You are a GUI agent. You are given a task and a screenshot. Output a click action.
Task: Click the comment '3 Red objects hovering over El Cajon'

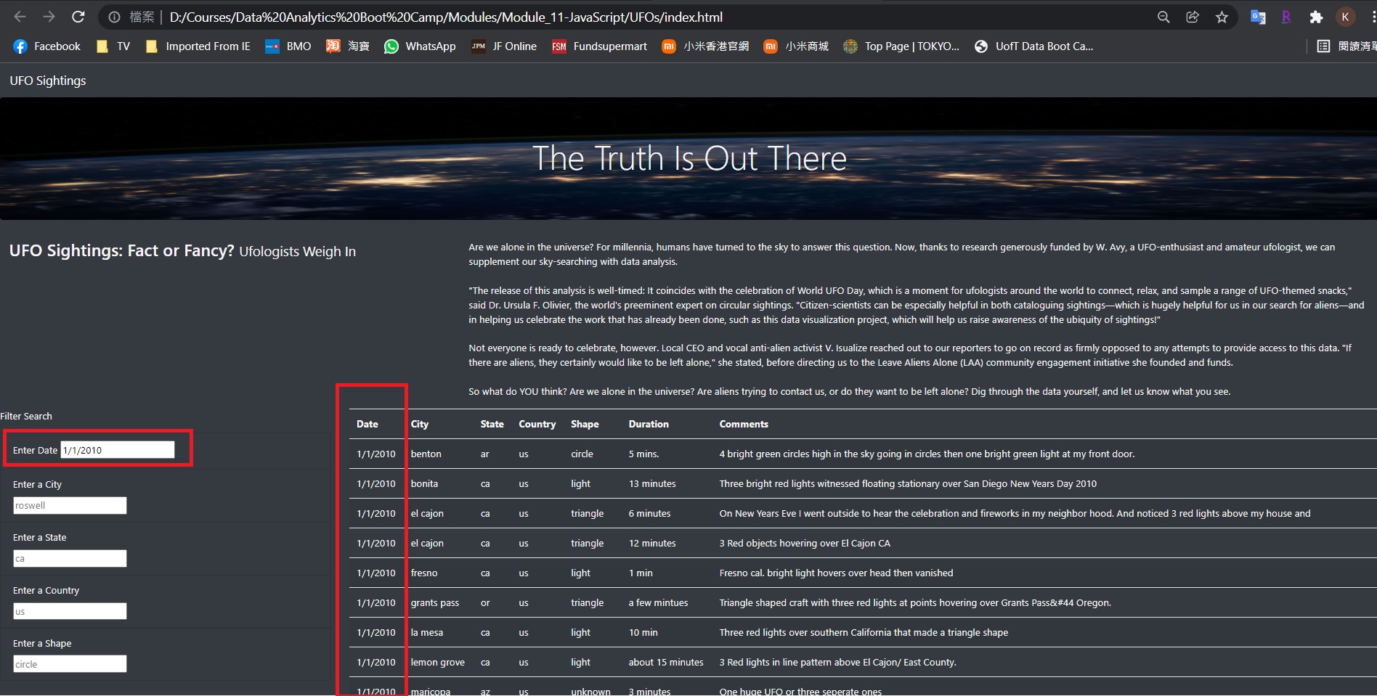click(805, 543)
